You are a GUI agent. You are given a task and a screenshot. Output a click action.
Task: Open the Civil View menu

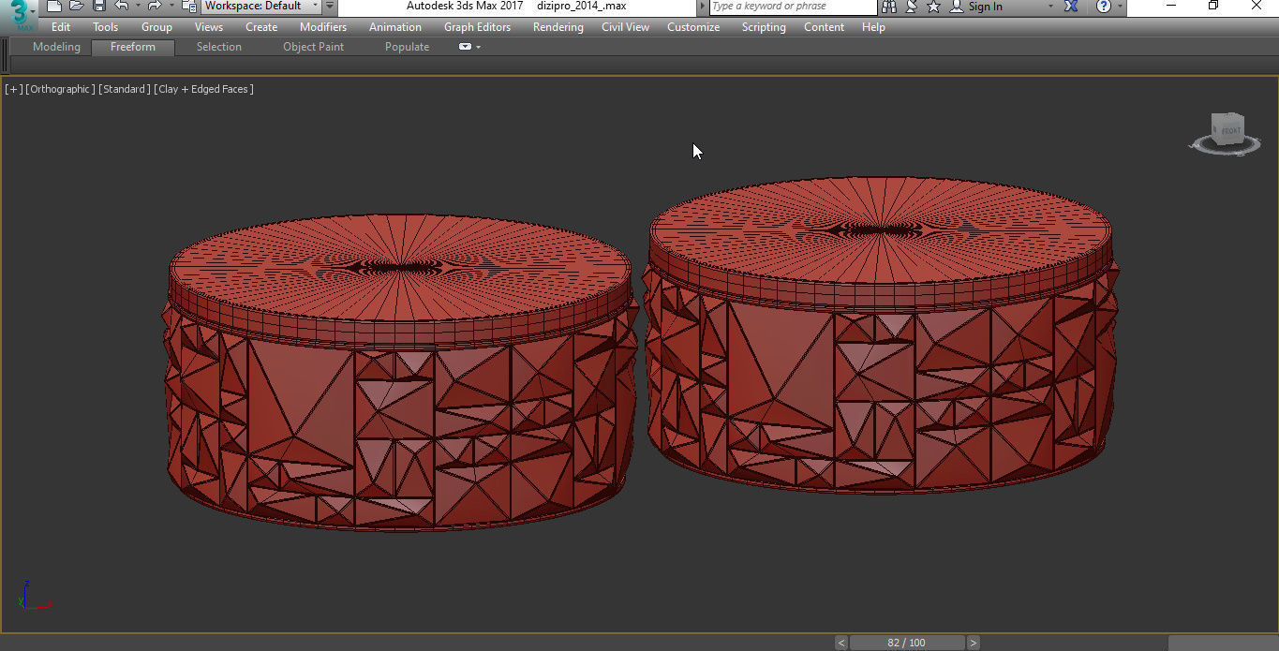[x=625, y=27]
